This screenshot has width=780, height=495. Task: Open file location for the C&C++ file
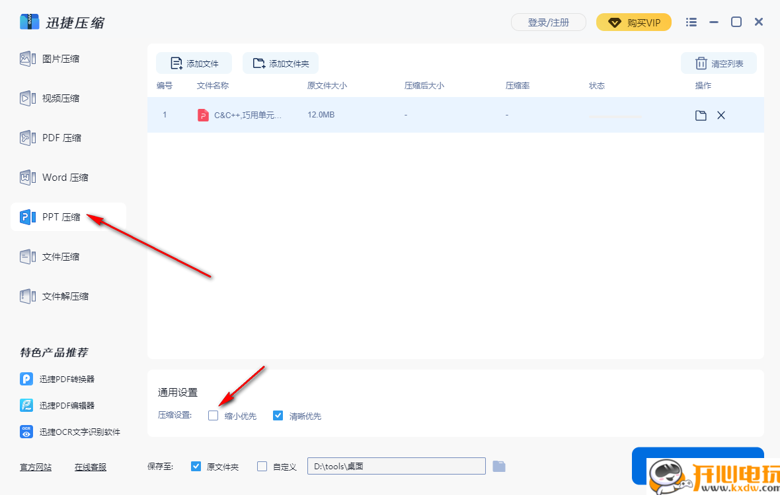pos(701,115)
